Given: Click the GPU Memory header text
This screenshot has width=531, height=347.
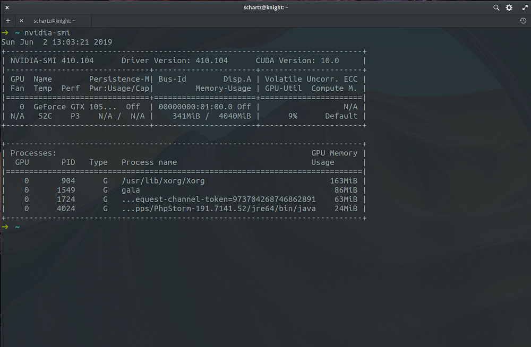Looking at the screenshot, I should (x=334, y=153).
